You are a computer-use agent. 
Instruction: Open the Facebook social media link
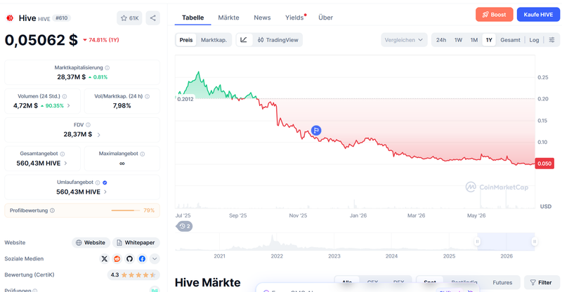tap(142, 259)
